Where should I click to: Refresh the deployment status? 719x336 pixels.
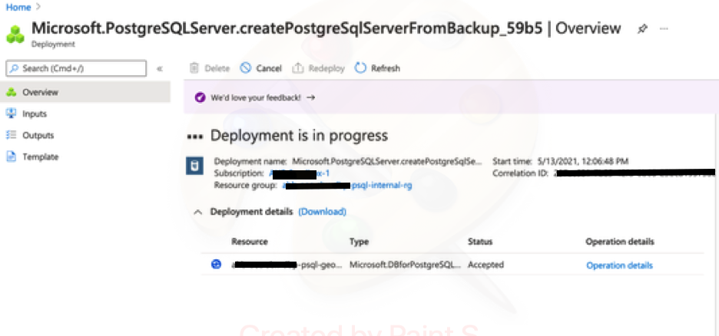point(377,68)
